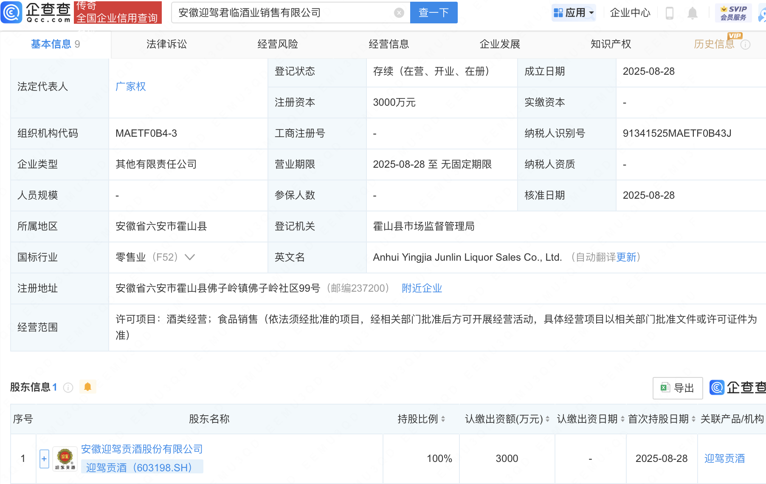Export shareholder data with 导出
This screenshot has height=484, width=766.
point(678,388)
